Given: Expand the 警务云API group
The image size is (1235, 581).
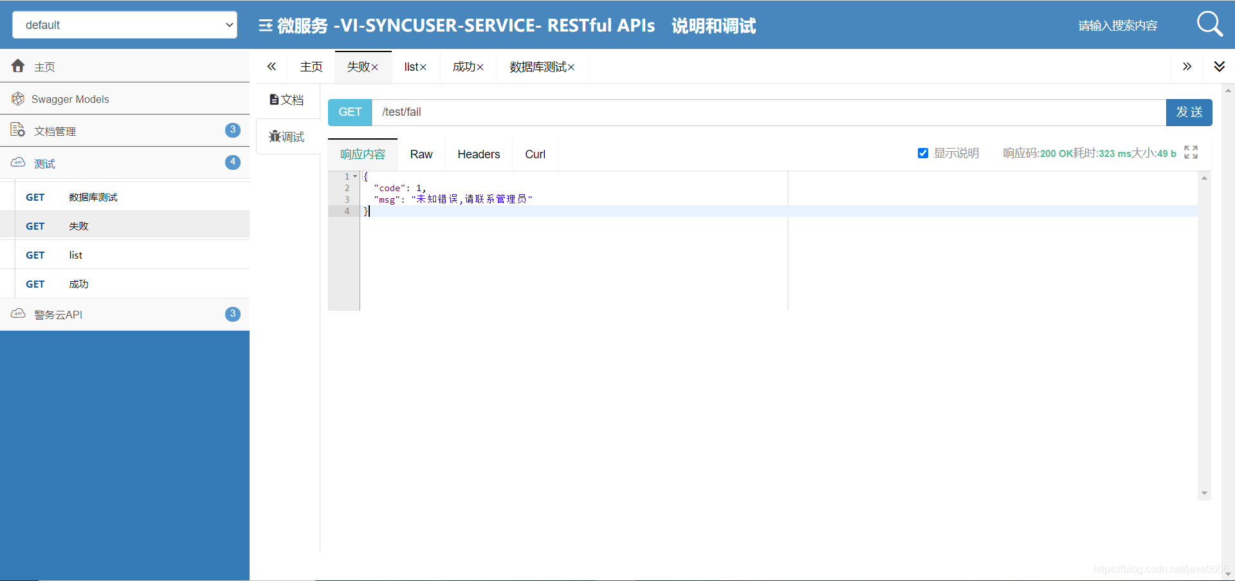Looking at the screenshot, I should (x=125, y=314).
